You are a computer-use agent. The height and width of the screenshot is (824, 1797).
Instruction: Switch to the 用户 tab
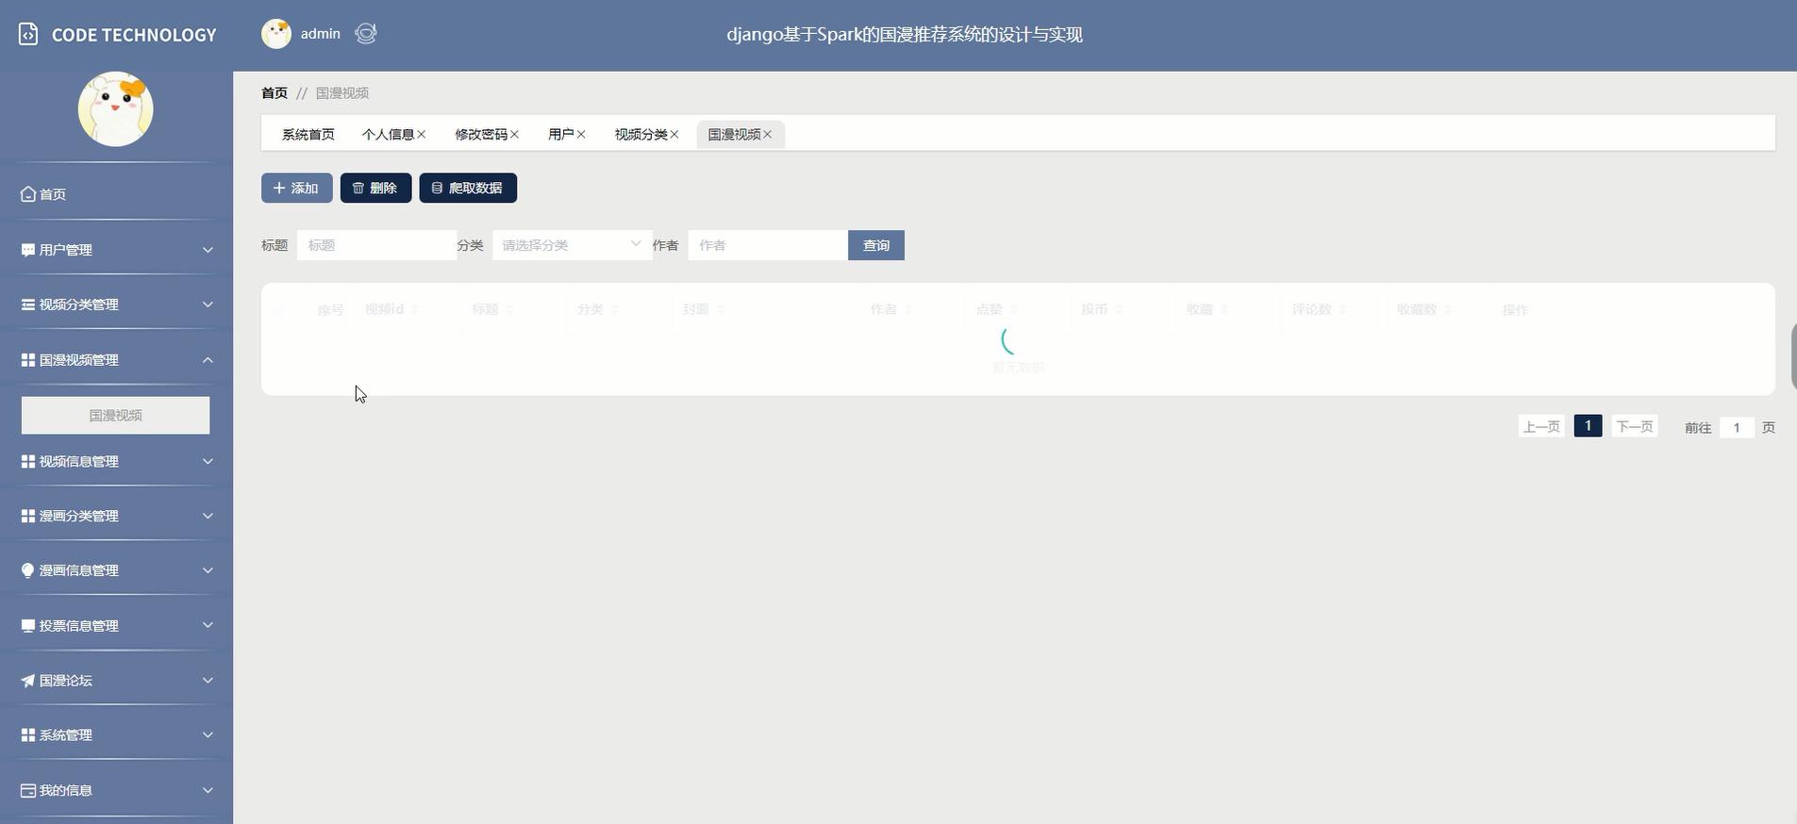pos(560,135)
